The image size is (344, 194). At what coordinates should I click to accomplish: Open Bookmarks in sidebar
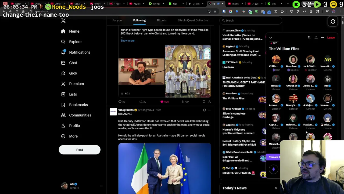click(x=74, y=105)
